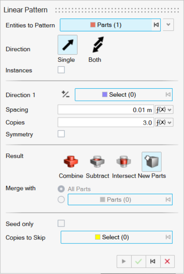
Task: Pick the Subtract result icon
Action: pyautogui.click(x=97, y=161)
